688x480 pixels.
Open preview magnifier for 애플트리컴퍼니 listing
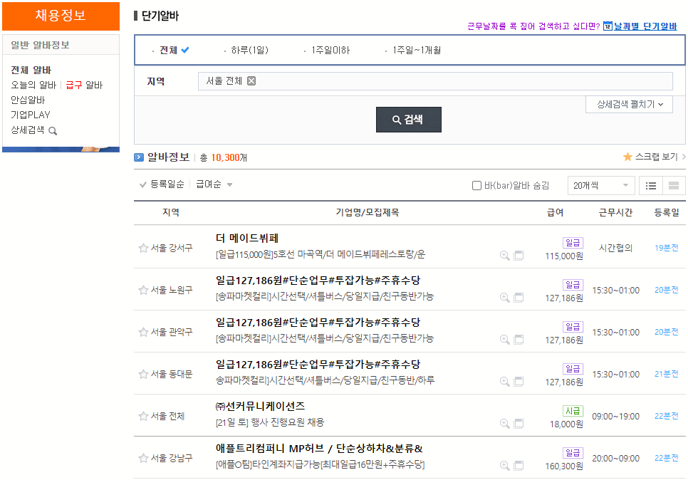(x=504, y=464)
